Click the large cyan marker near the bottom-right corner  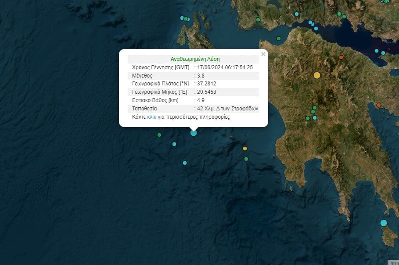[384, 223]
